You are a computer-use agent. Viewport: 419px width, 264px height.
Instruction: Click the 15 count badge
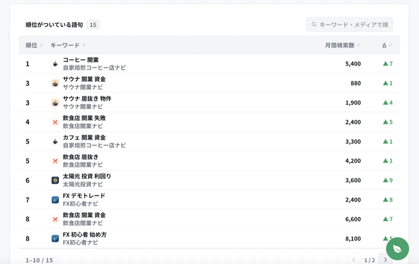(93, 25)
